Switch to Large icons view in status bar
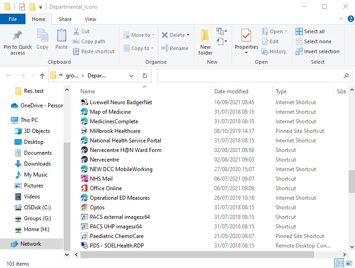Image resolution: width=355 pixels, height=268 pixels. pyautogui.click(x=350, y=263)
